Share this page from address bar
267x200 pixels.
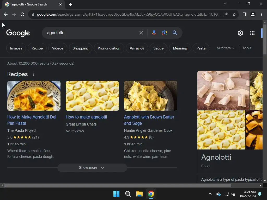click(226, 15)
